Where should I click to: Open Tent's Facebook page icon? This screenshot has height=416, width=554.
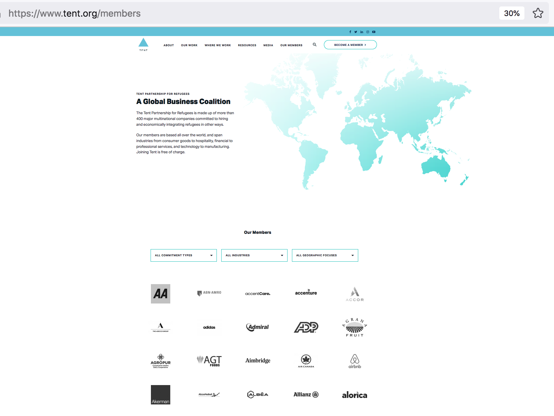tap(350, 32)
